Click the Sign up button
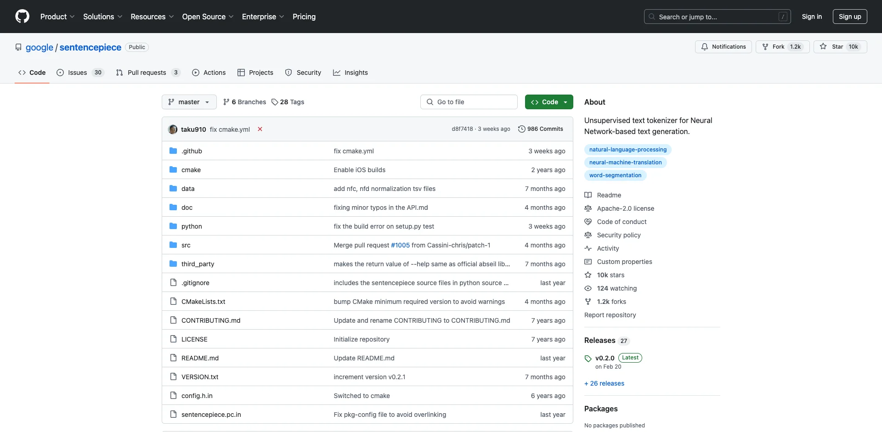882x432 pixels. [850, 17]
